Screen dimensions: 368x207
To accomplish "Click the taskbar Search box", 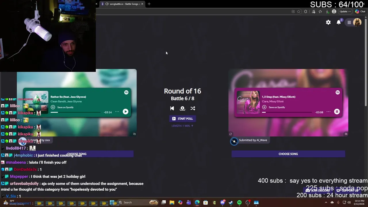I will (139, 202).
